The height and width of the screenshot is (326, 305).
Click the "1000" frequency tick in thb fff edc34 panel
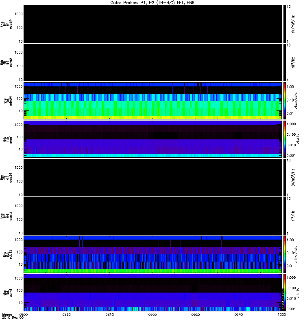pyautogui.click(x=18, y=14)
